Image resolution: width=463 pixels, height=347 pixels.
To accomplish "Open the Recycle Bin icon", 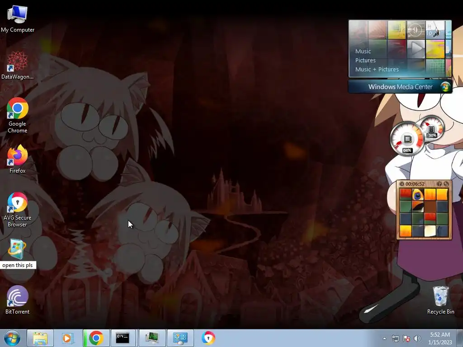I will click(440, 300).
